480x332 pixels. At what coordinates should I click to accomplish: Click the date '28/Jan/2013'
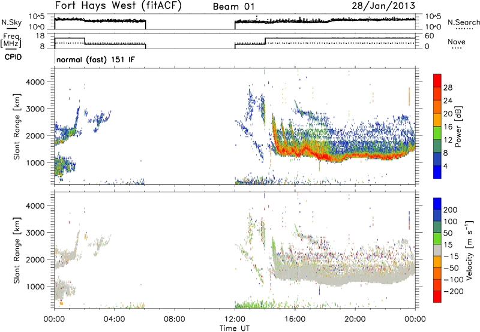coord(383,6)
